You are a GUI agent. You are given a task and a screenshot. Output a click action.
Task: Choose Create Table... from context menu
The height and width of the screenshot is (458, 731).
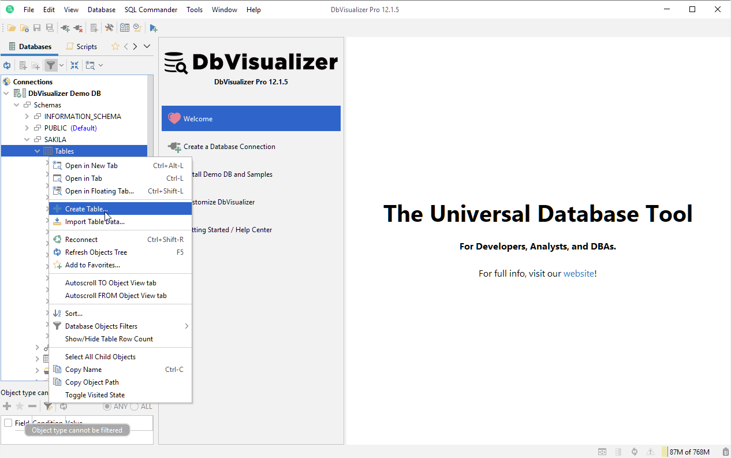[x=86, y=209]
